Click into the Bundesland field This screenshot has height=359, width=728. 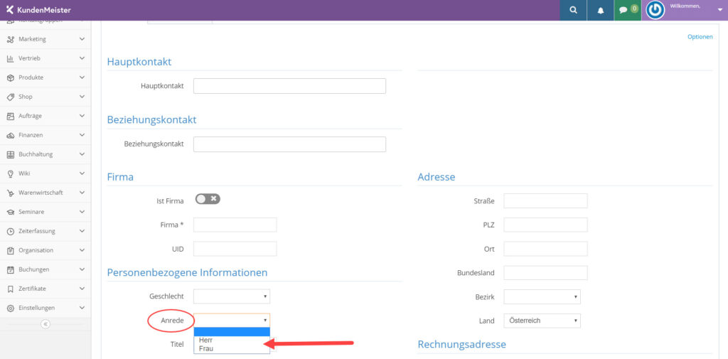point(545,273)
